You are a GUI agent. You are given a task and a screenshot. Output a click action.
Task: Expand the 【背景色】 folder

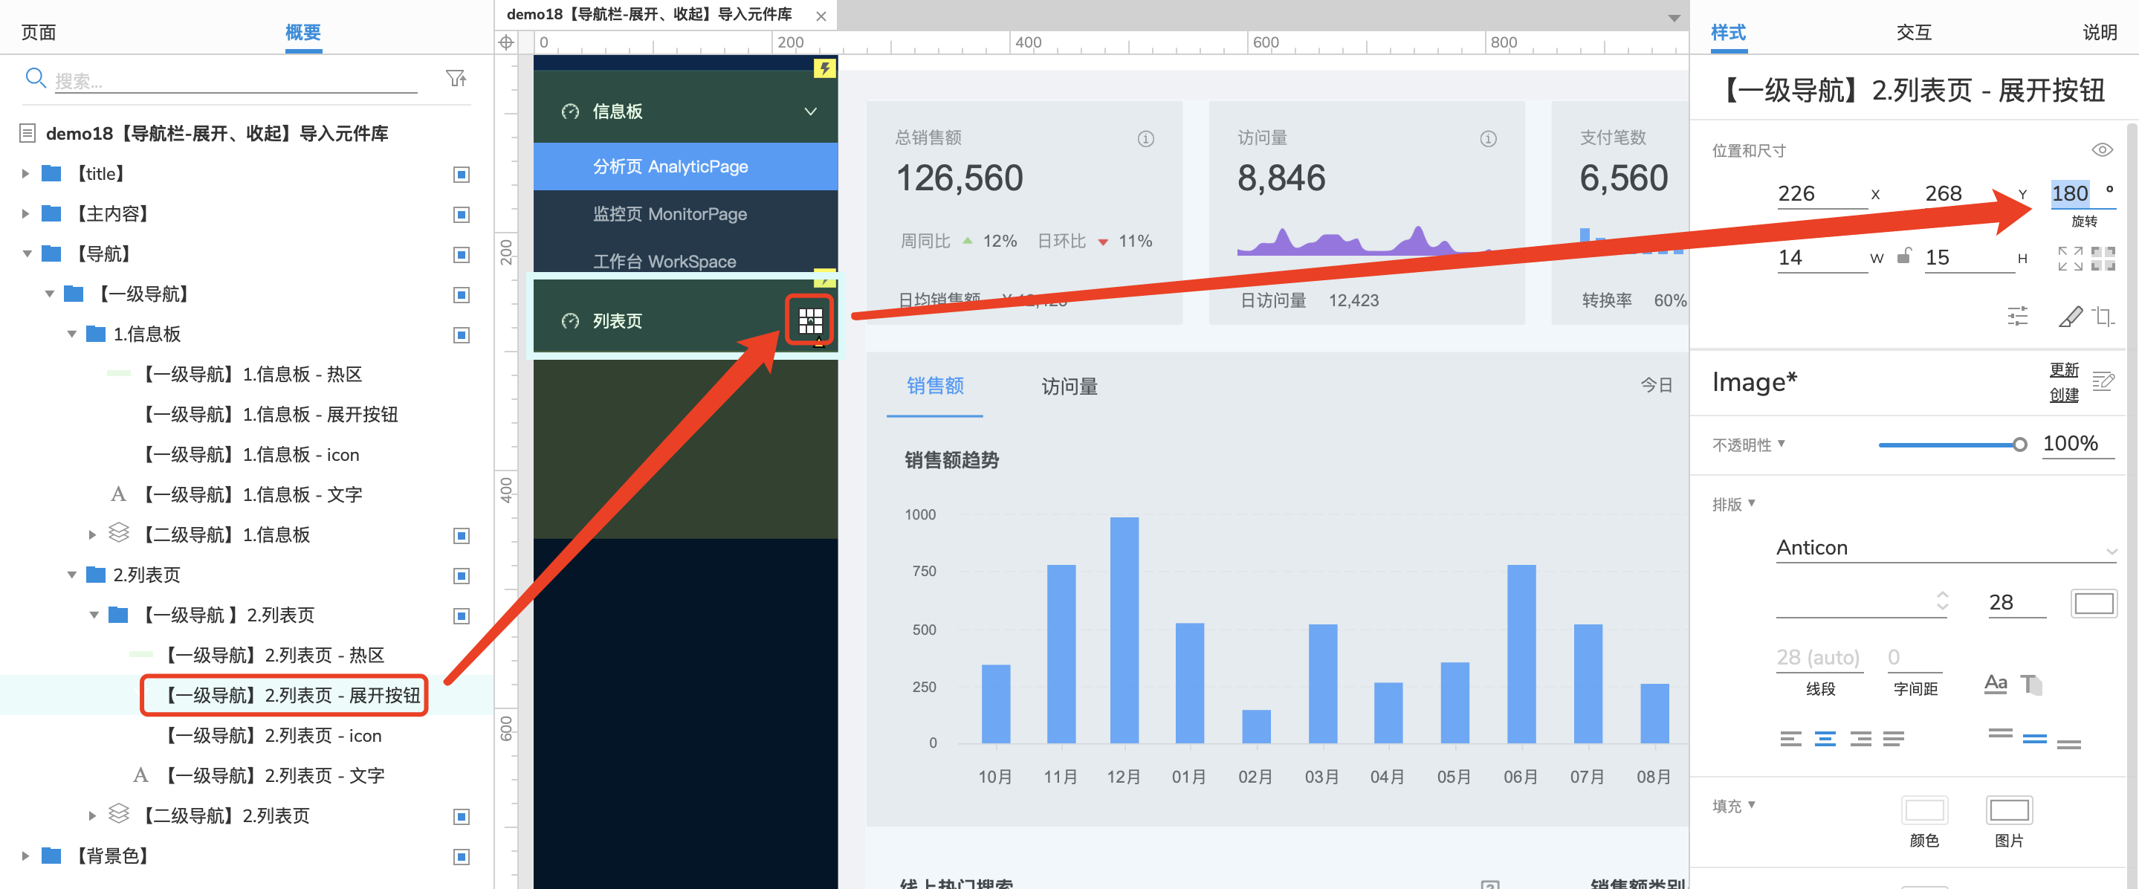(25, 855)
